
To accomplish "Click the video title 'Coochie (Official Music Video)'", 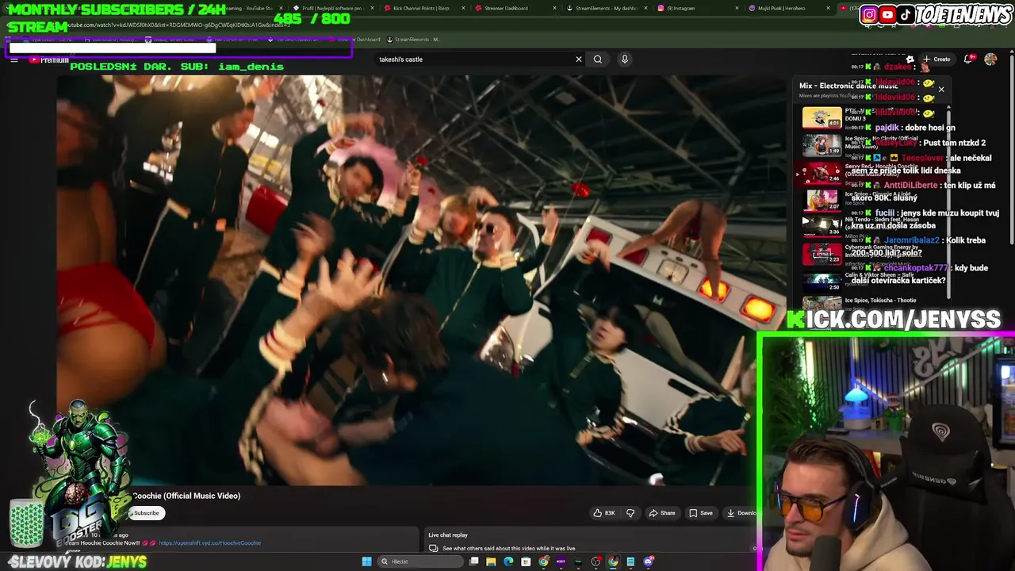I will tap(186, 496).
